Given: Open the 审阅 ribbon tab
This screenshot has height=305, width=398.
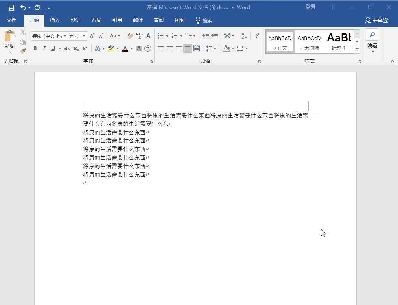Looking at the screenshot, I should tap(158, 20).
